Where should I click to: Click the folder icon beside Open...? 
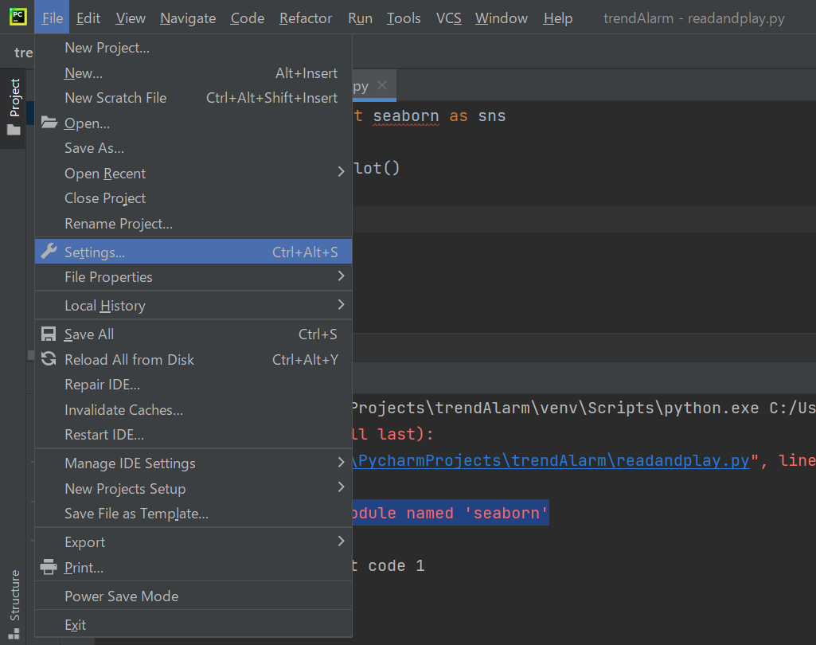pos(49,123)
